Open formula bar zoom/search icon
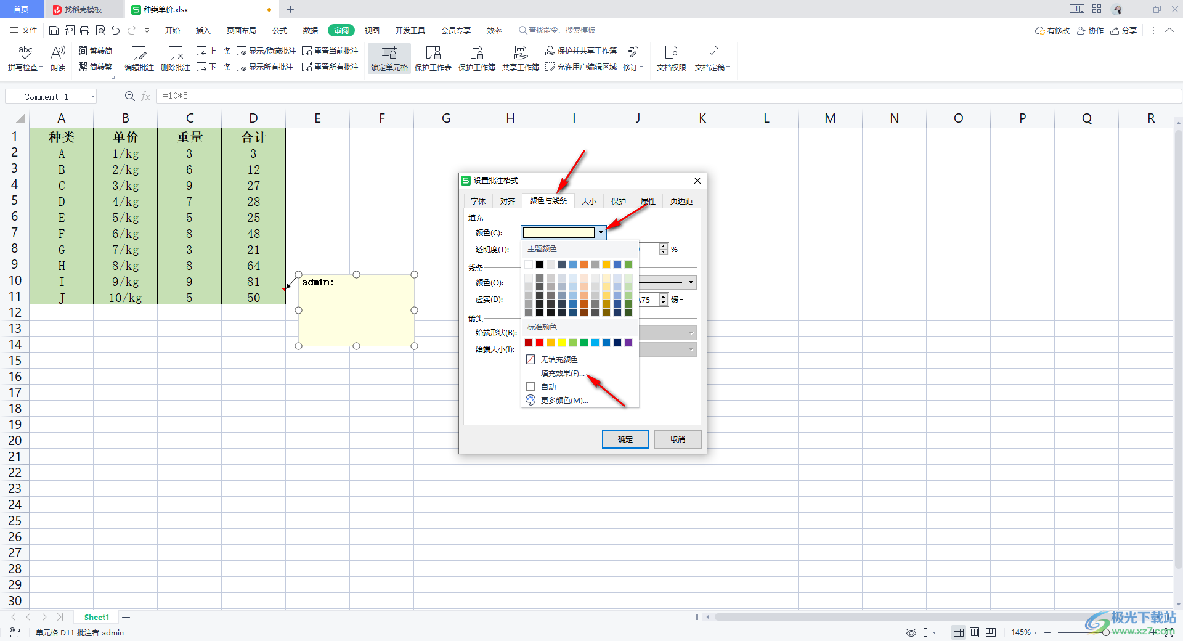The image size is (1183, 641). coord(129,96)
